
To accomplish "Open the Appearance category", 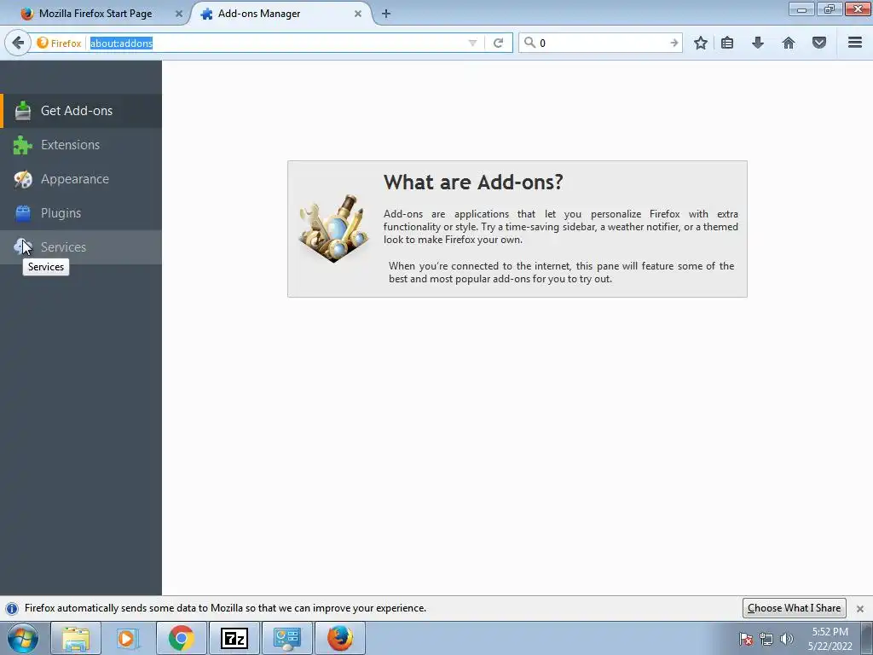I will (x=81, y=179).
